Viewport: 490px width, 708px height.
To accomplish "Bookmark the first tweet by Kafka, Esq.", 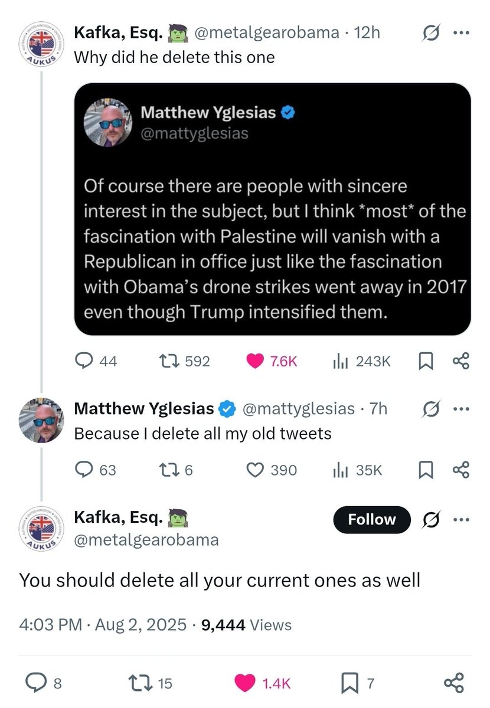I will pyautogui.click(x=424, y=361).
